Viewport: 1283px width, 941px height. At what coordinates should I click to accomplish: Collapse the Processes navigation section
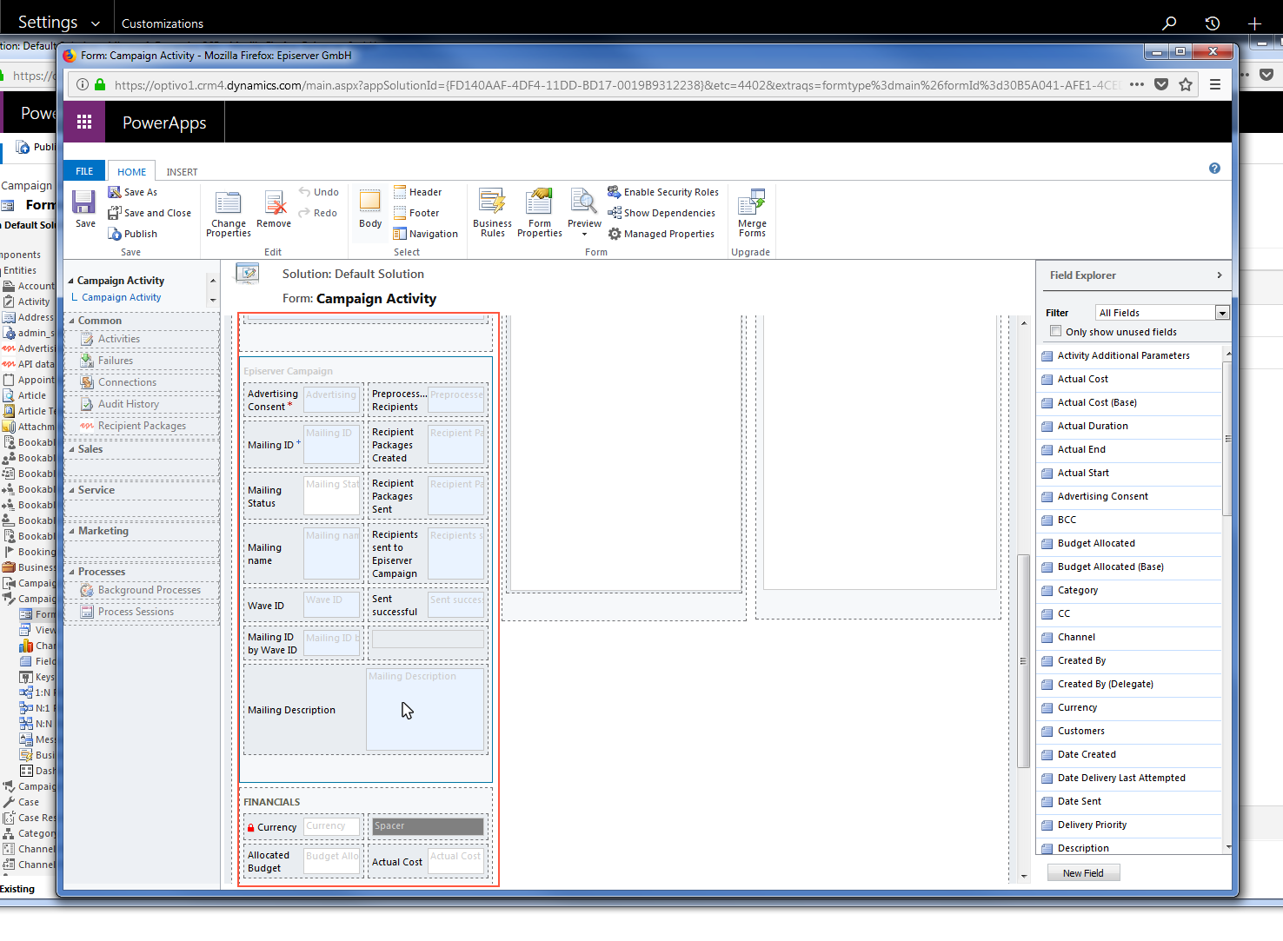(x=72, y=572)
